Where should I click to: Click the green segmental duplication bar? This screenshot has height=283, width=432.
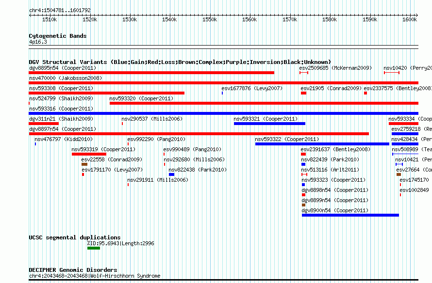[x=94, y=248]
